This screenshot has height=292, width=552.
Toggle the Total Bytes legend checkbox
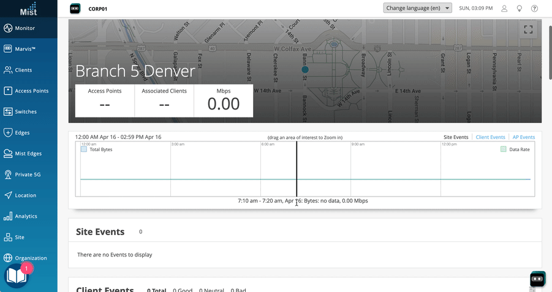point(85,149)
